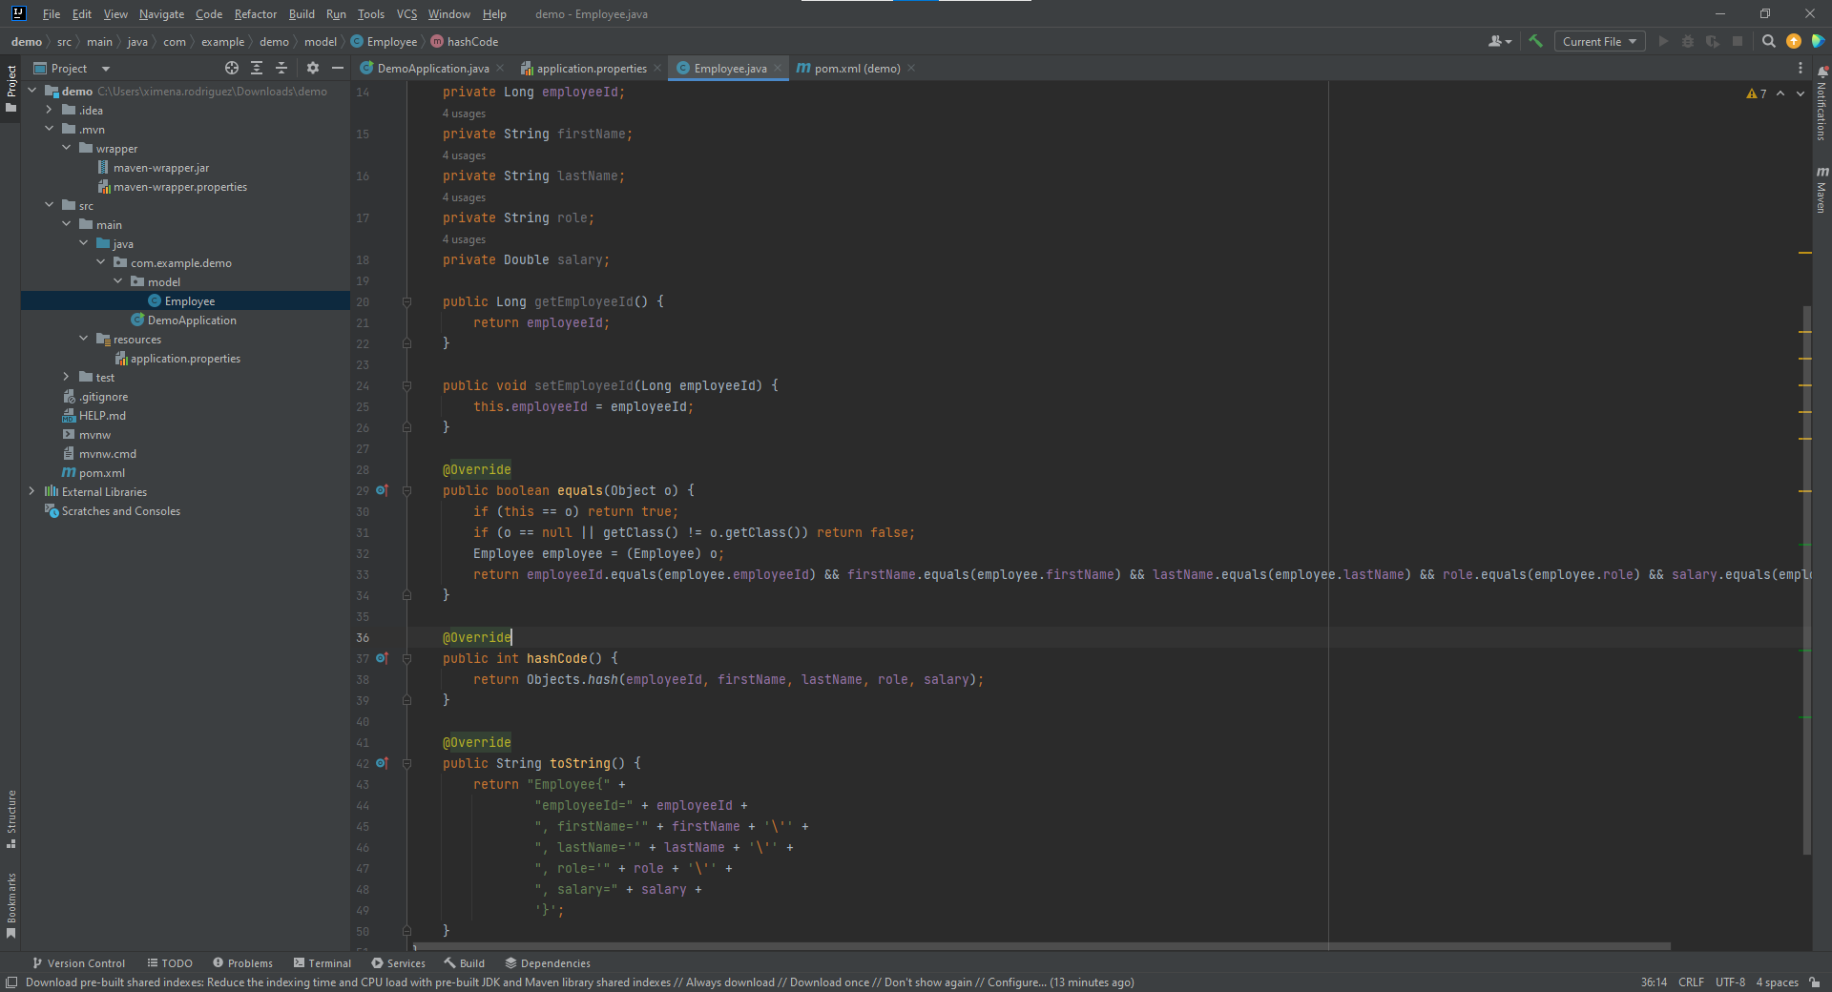Open Search Everywhere with the magnifier icon
This screenshot has width=1832, height=992.
1768,41
